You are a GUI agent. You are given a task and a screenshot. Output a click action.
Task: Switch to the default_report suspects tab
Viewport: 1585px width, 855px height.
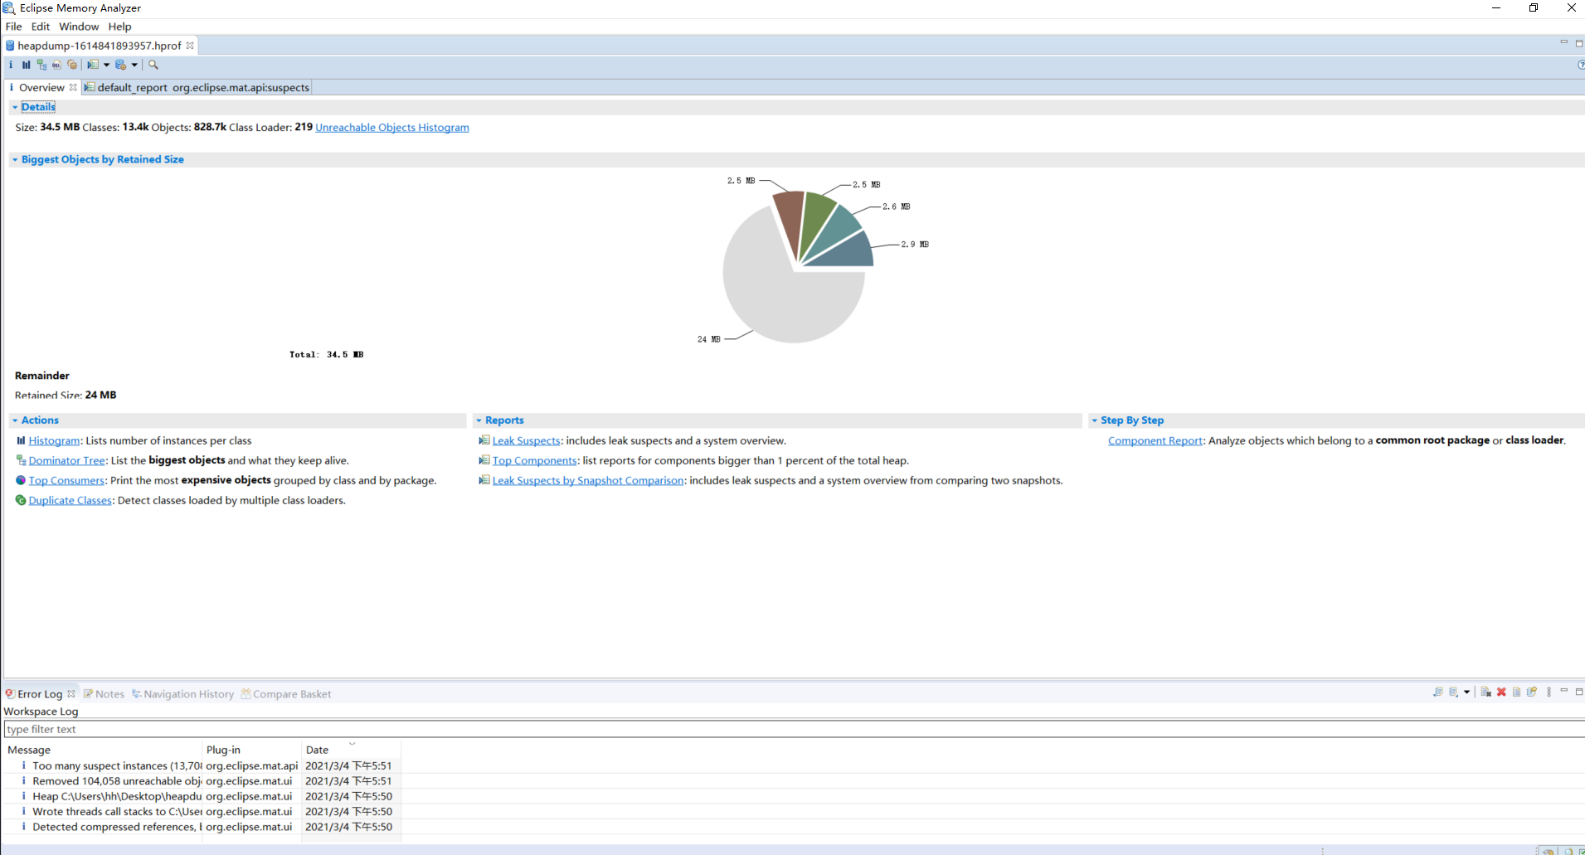[197, 87]
